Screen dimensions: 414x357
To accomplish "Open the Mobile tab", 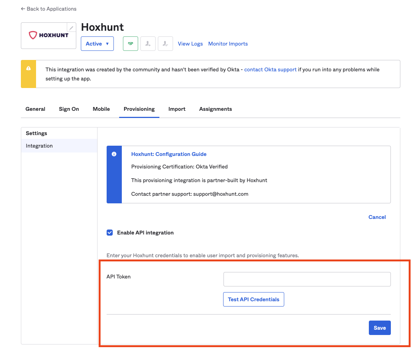I will click(x=101, y=109).
